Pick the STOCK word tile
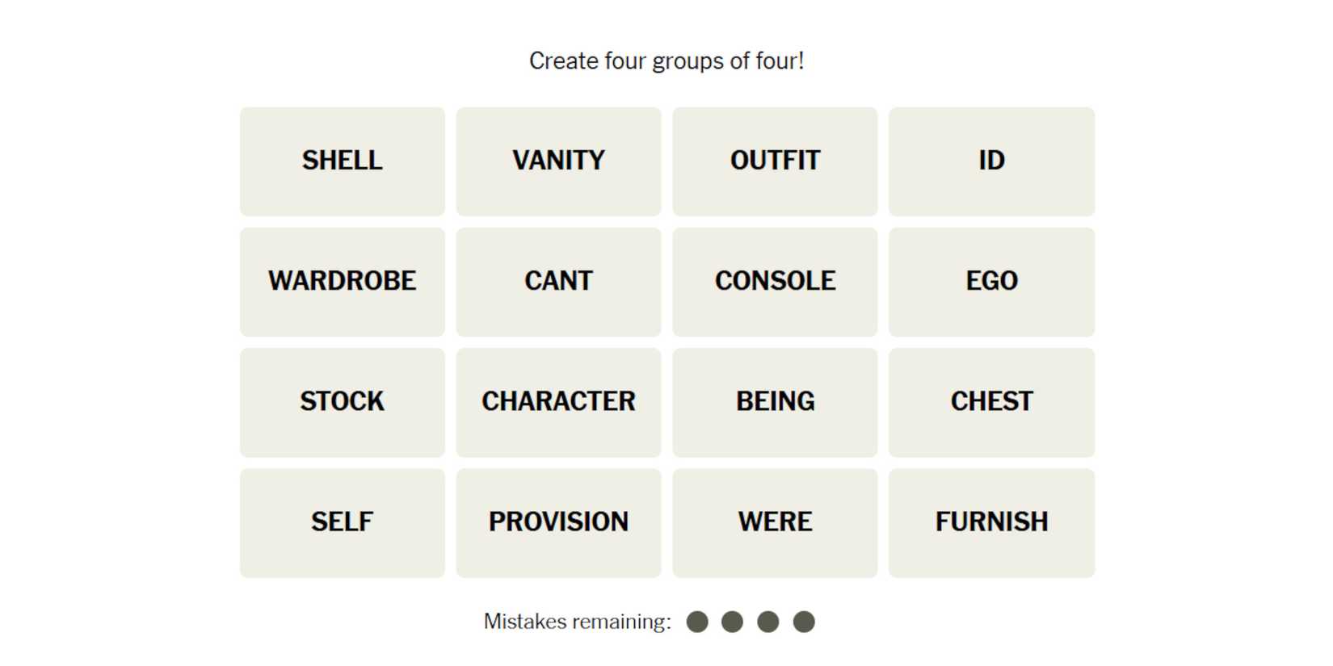 pos(342,402)
